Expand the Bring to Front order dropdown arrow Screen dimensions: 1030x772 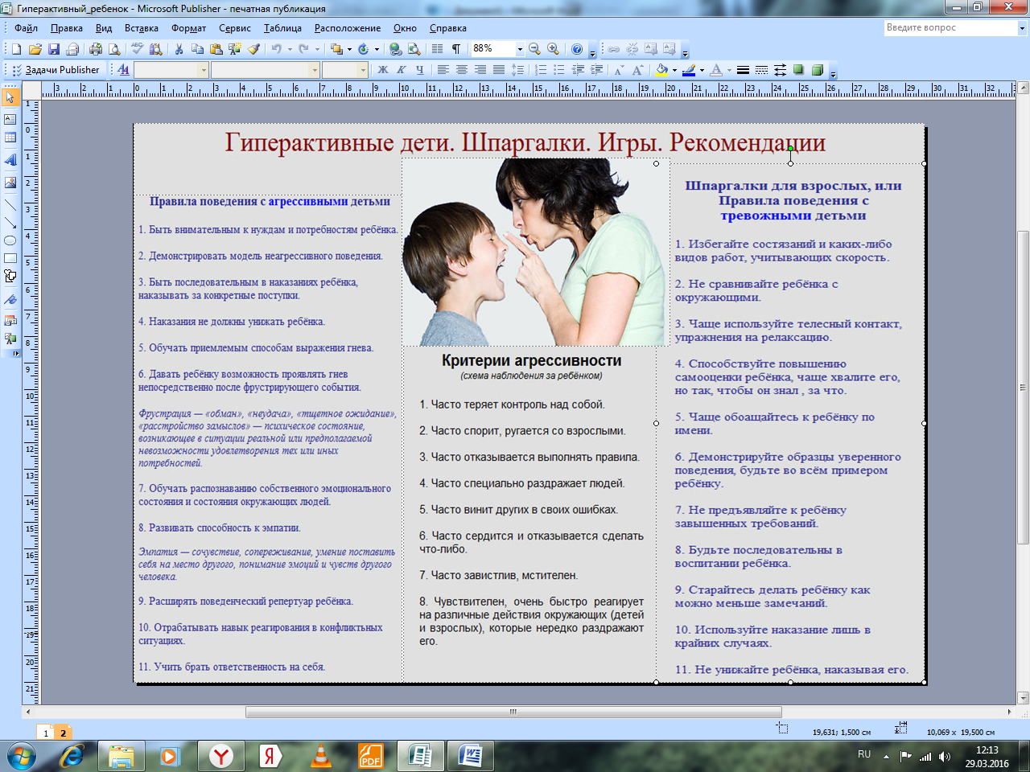(x=349, y=49)
